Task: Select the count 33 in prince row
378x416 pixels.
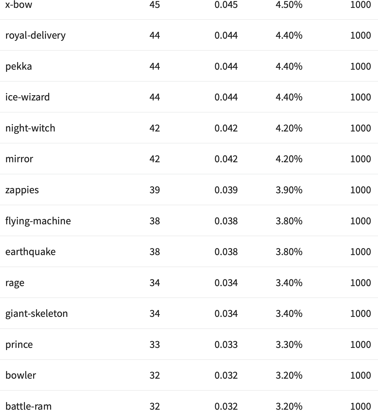Action: pos(155,344)
